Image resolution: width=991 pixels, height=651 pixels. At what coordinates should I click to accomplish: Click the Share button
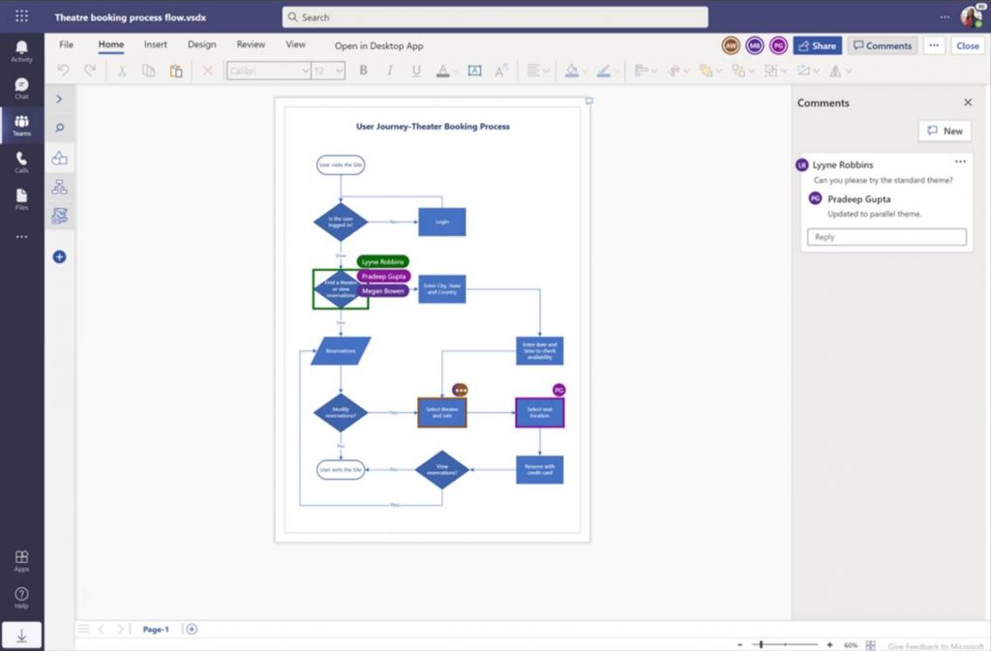[x=818, y=45]
